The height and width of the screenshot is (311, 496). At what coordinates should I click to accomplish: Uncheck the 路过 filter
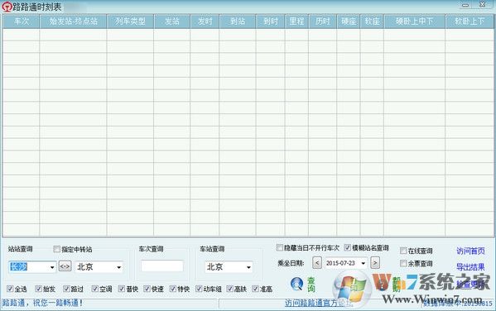point(66,289)
